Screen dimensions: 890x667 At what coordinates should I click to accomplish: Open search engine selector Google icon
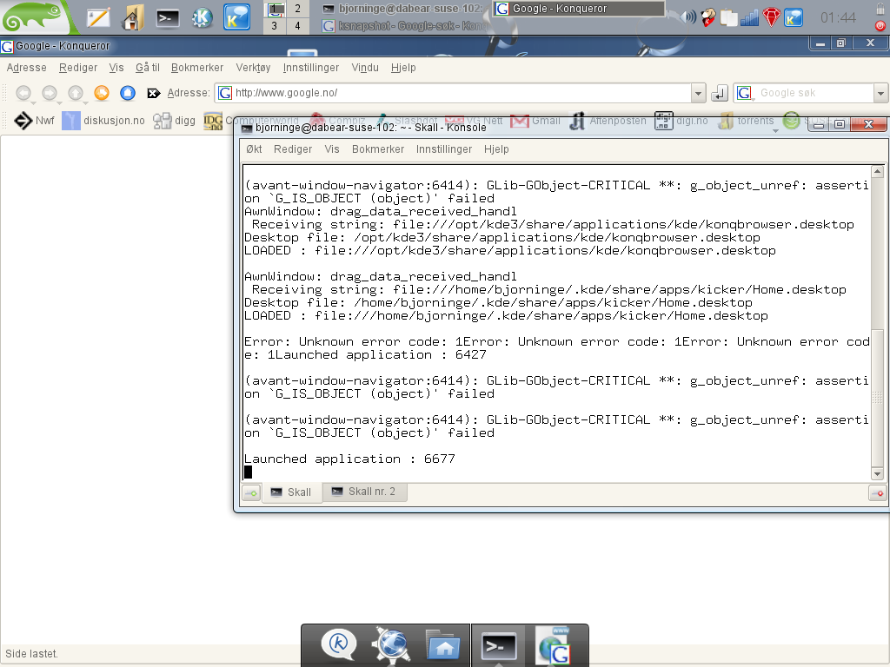pos(745,93)
